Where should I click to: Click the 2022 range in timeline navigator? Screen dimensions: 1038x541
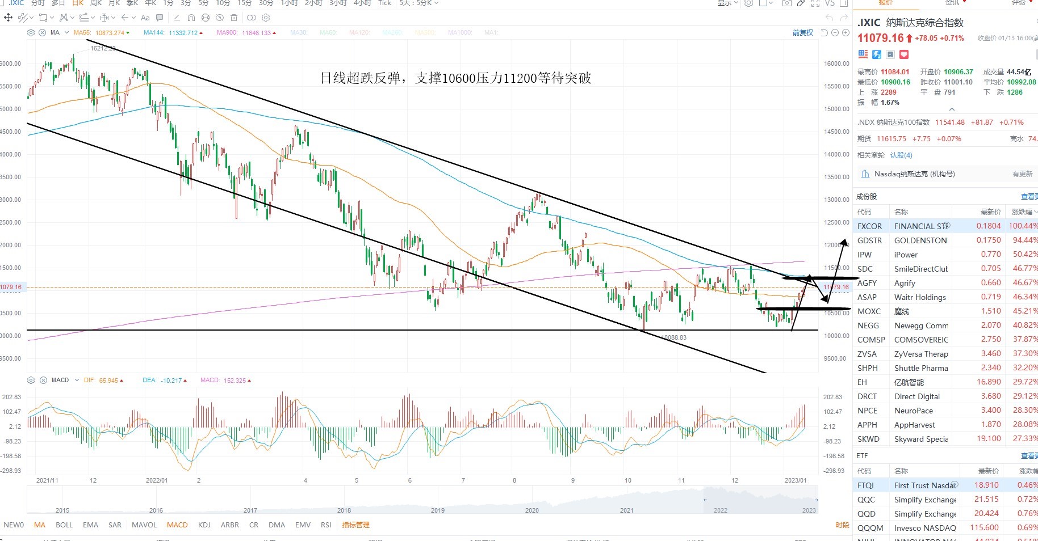tap(720, 510)
